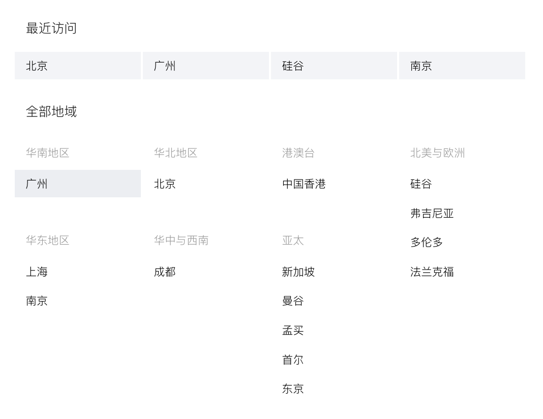
Task: Select the 曼谷 region
Action: click(293, 301)
